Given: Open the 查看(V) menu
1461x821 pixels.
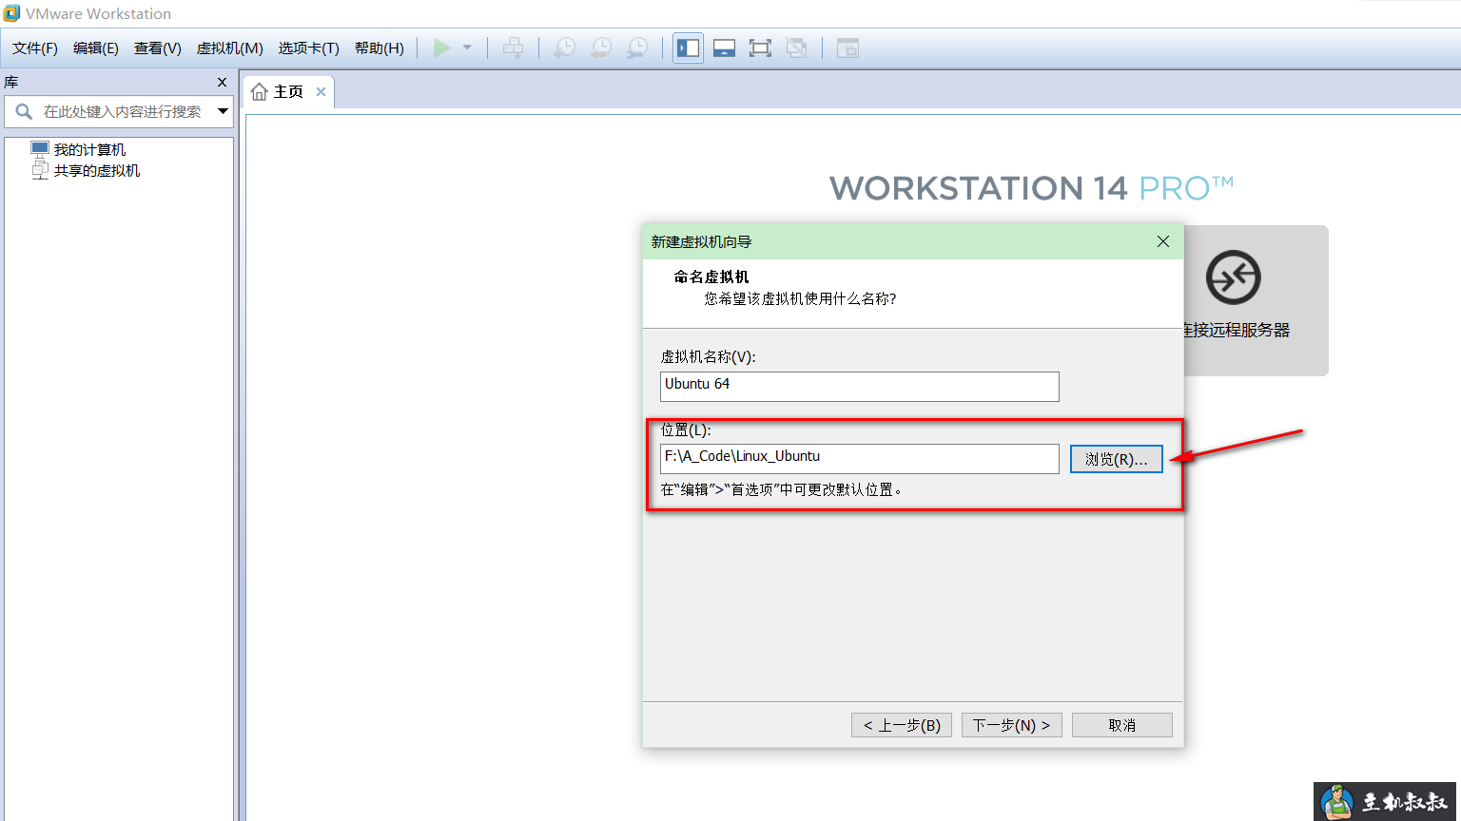Looking at the screenshot, I should (158, 48).
